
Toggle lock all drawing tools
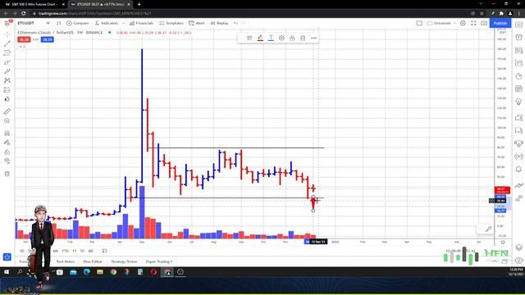pyautogui.click(x=7, y=152)
